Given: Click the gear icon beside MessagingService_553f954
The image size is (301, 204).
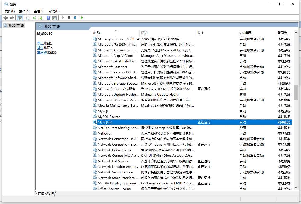Looking at the screenshot, I should [x=95, y=39].
